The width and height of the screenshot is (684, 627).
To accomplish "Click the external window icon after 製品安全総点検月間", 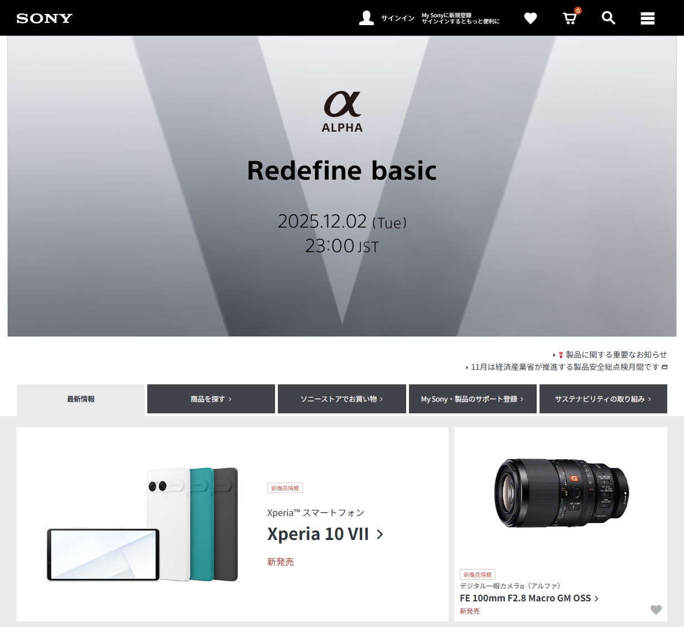I will (664, 367).
